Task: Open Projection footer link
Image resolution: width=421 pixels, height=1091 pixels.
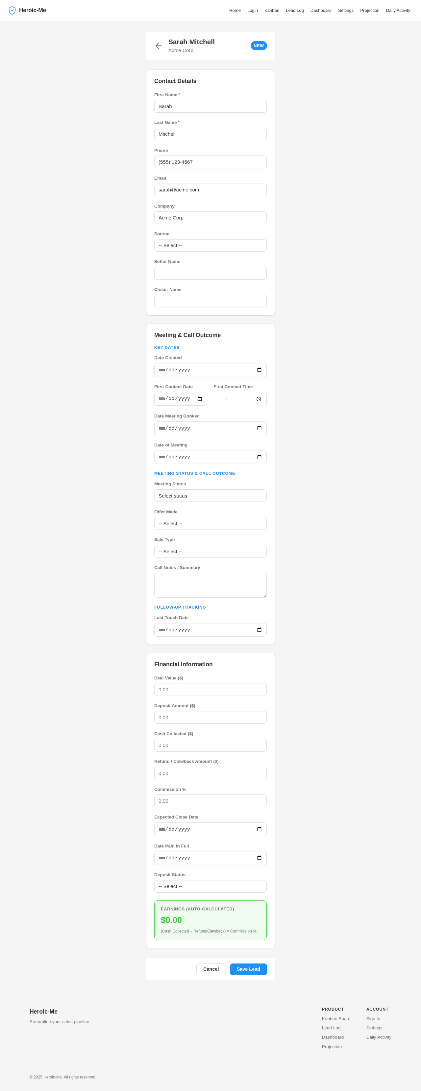Action: (332, 1047)
